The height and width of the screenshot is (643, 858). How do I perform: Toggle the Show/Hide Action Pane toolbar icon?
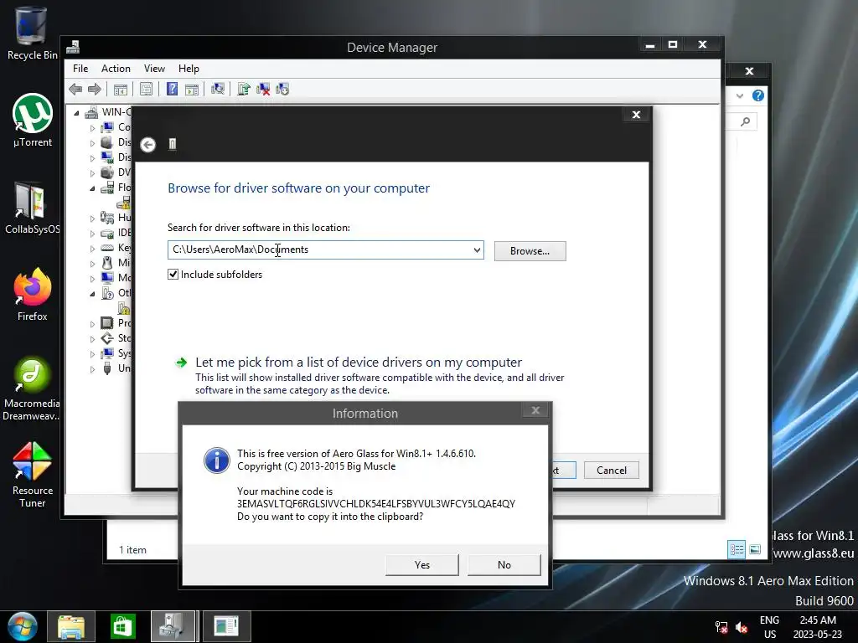[x=192, y=89]
